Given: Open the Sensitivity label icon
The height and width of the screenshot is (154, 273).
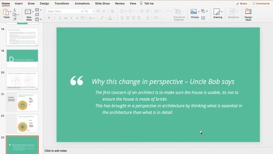Looking at the screenshot, I should [x=232, y=12].
